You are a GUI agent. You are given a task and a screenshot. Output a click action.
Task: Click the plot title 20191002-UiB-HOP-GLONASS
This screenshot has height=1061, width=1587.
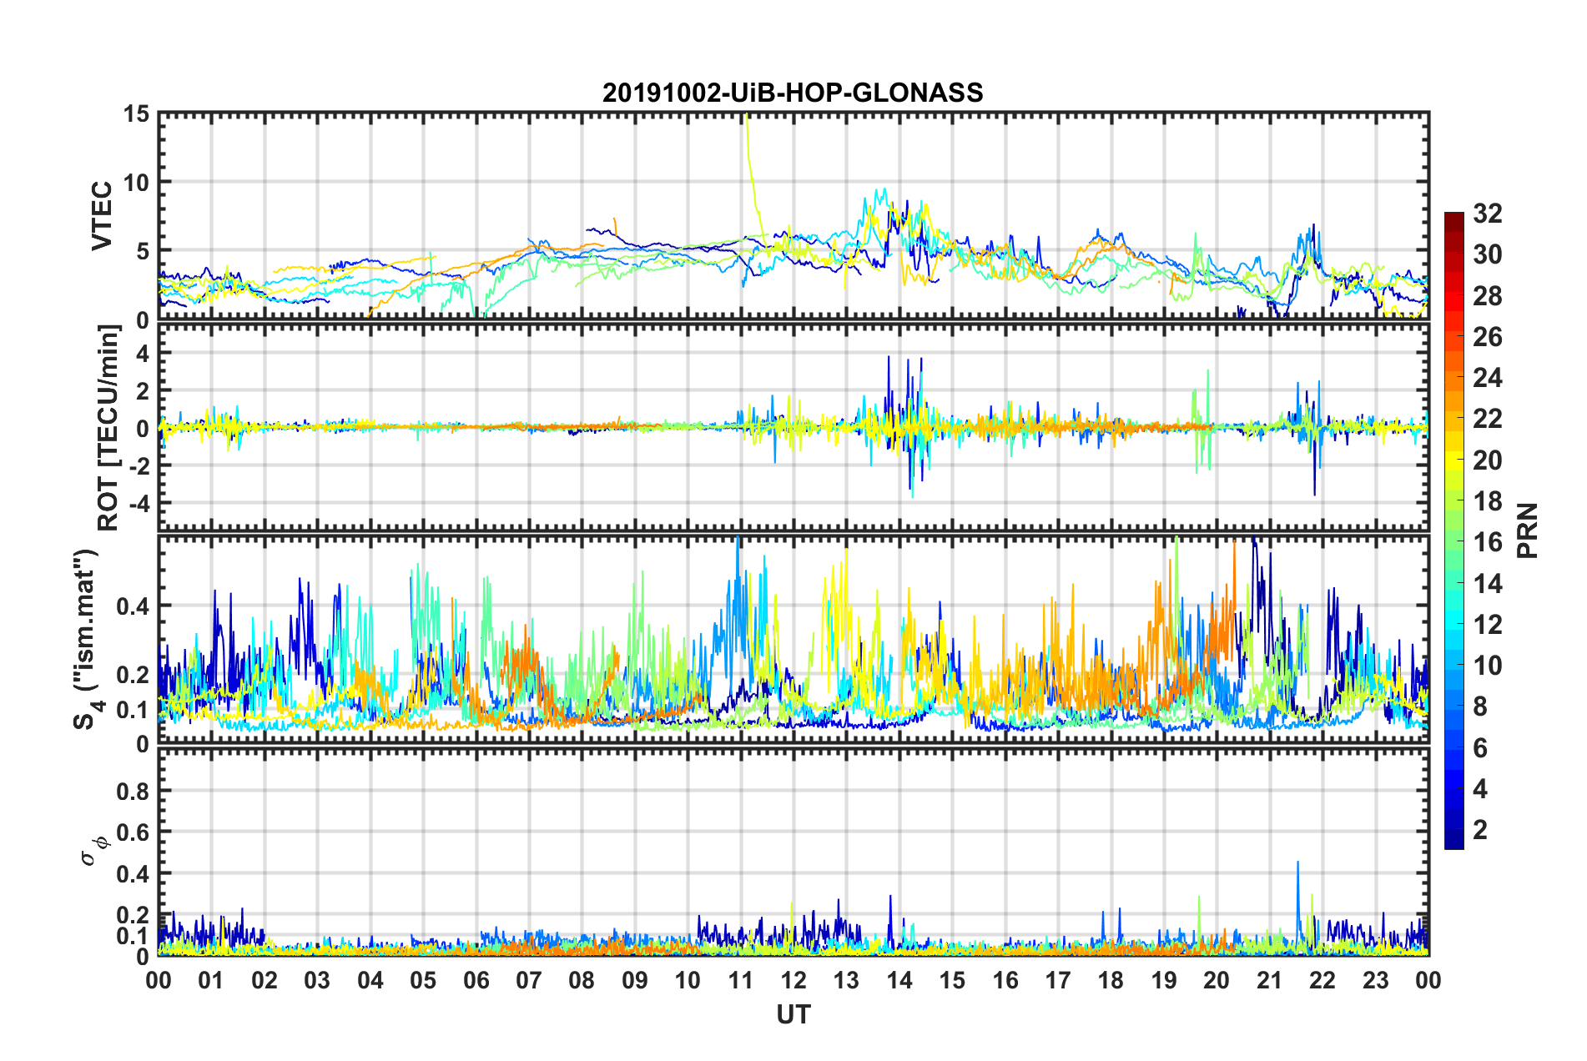click(793, 93)
